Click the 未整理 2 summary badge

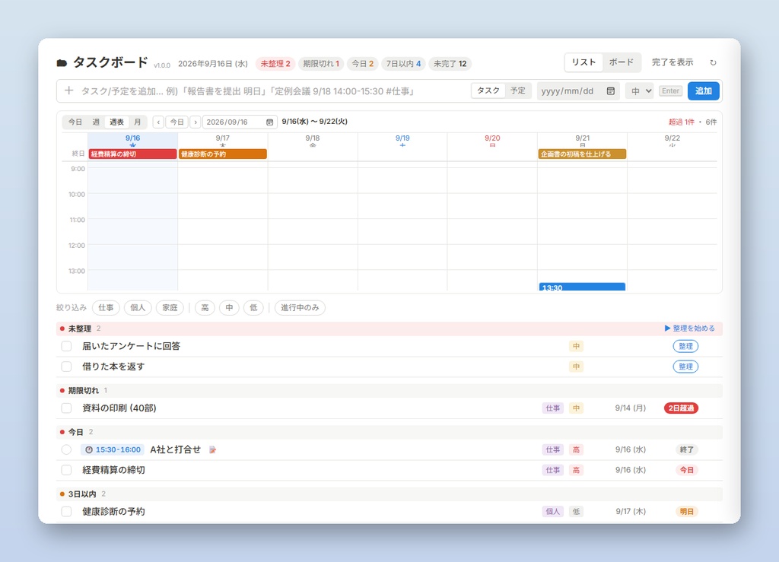275,64
